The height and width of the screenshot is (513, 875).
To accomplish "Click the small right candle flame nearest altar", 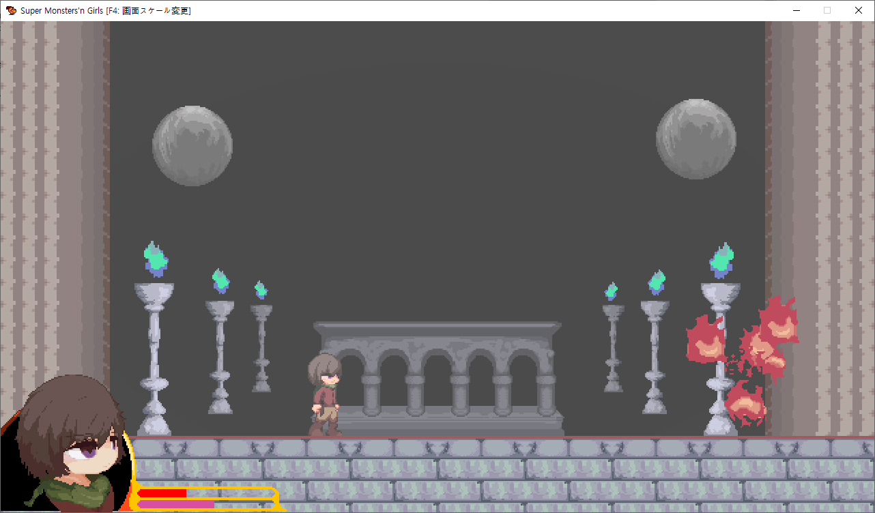I will (x=612, y=291).
